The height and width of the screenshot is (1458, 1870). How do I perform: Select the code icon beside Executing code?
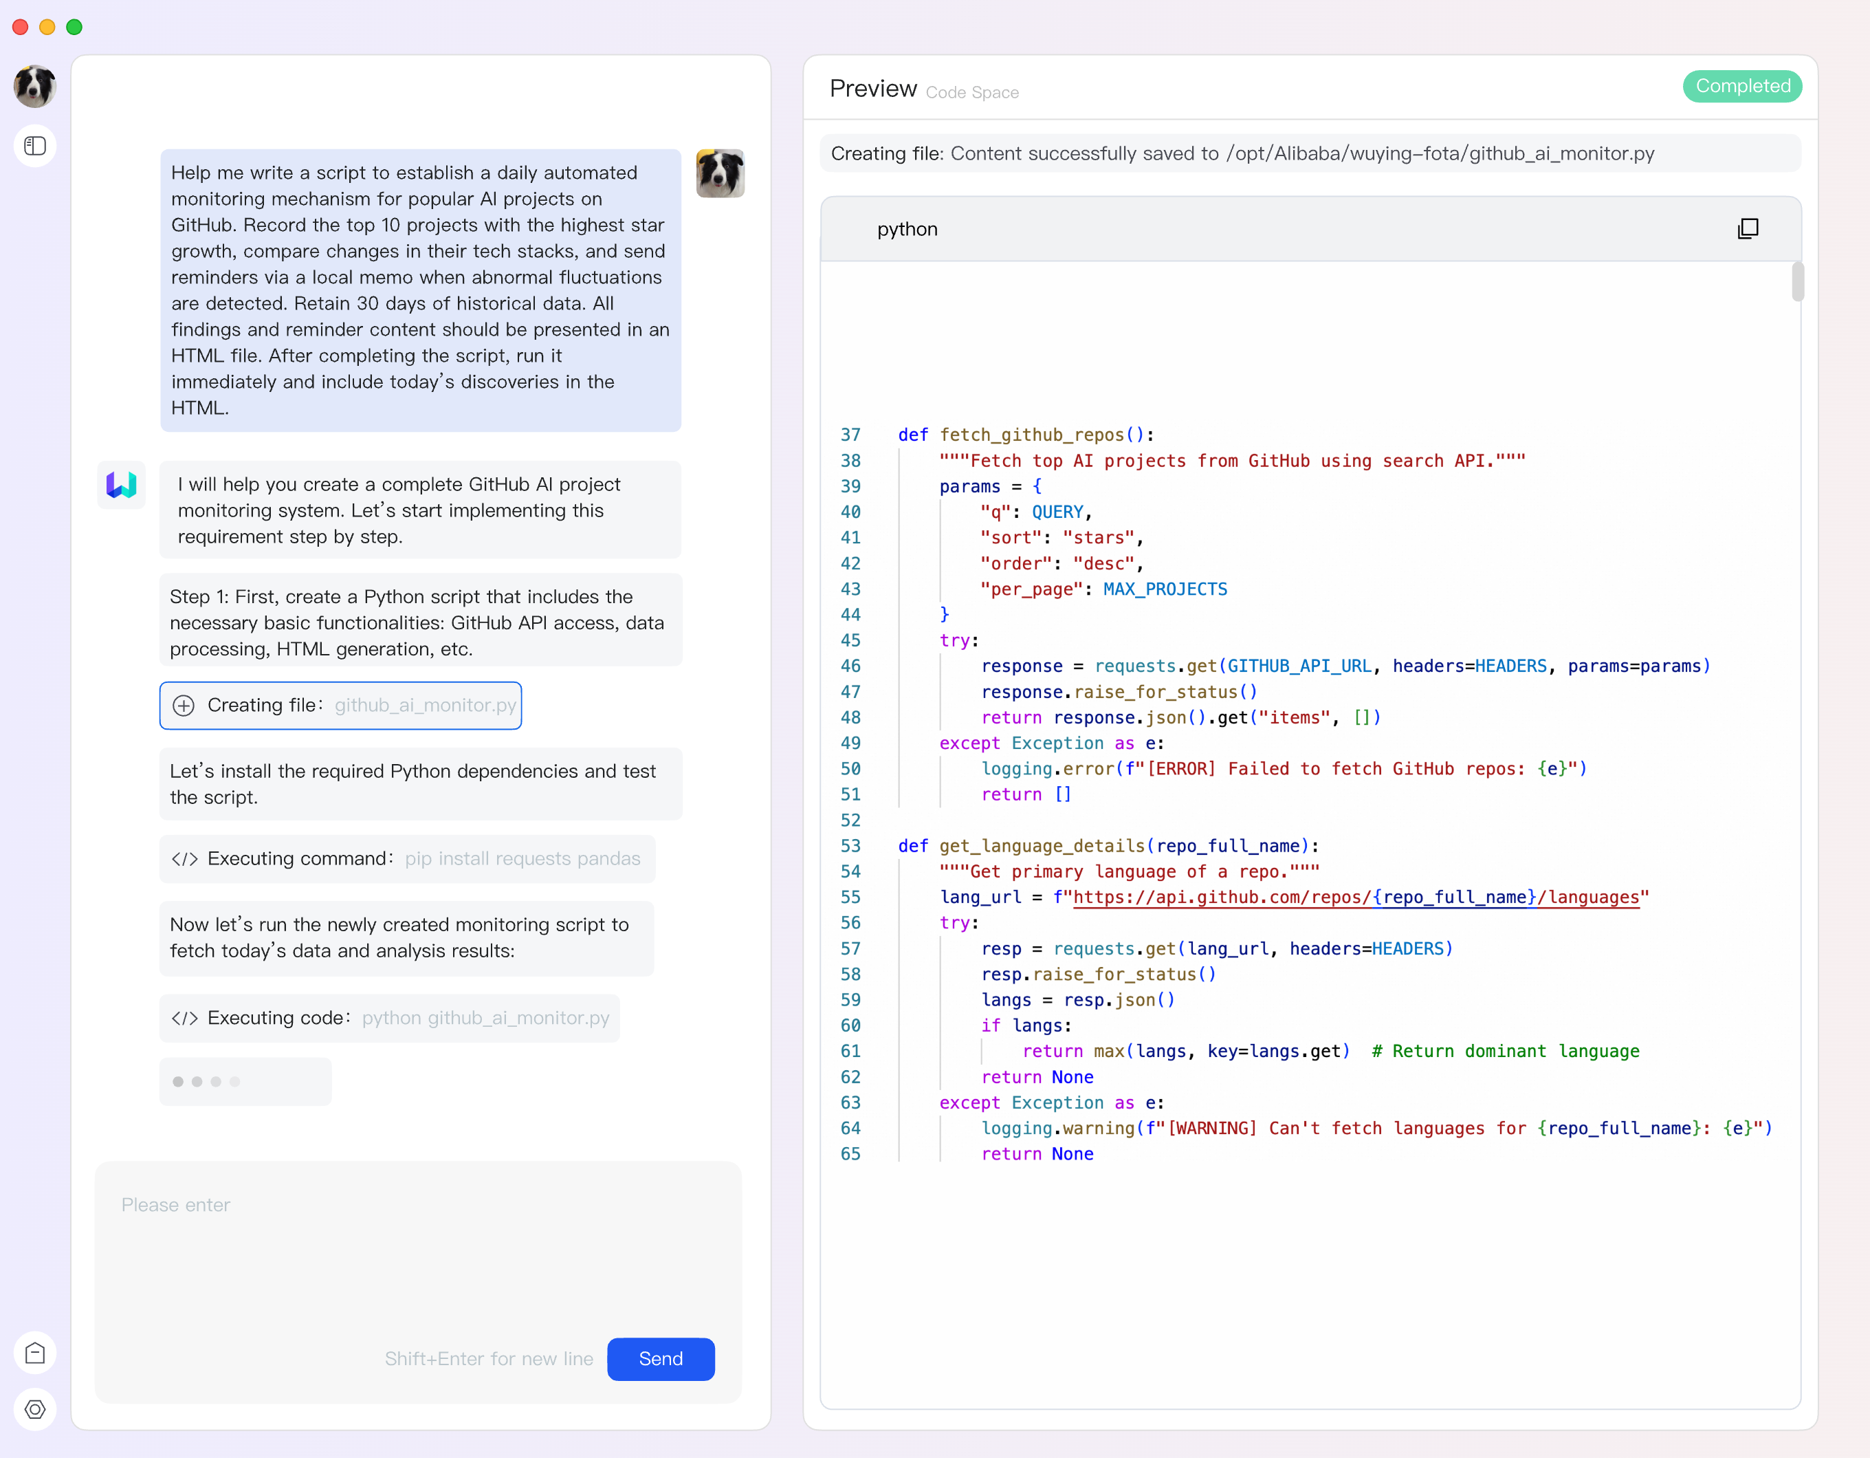(185, 1018)
